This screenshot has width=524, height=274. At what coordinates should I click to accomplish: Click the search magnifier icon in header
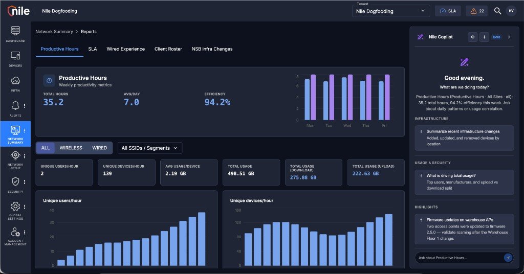(497, 11)
